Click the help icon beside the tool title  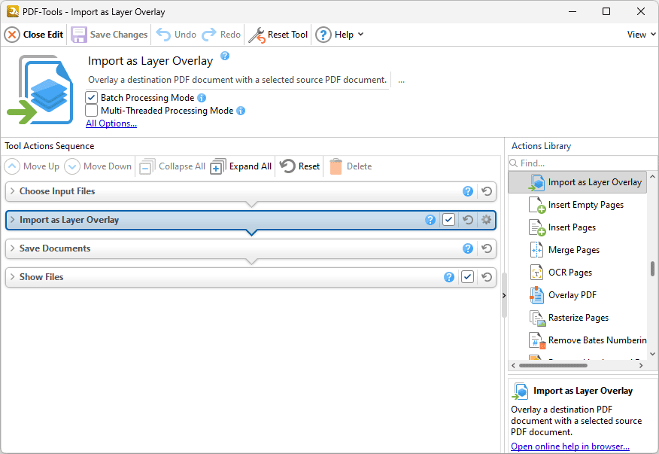(x=225, y=56)
